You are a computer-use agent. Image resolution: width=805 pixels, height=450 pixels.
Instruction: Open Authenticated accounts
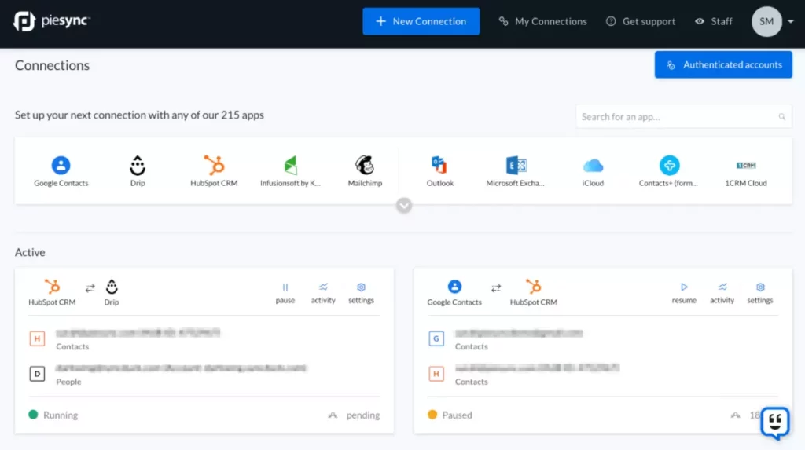[x=723, y=64]
